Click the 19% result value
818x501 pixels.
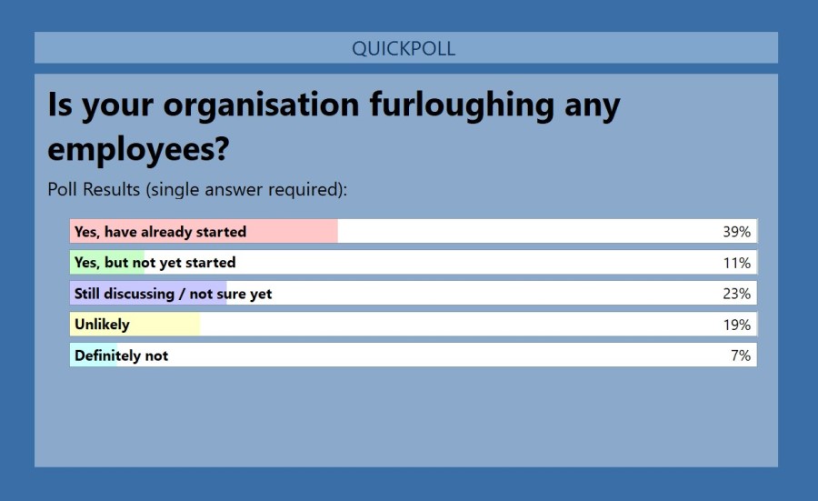pos(736,325)
